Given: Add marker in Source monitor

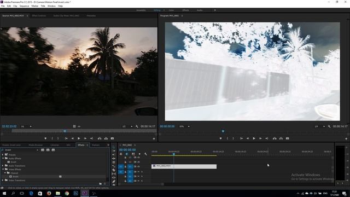Looking at the screenshot, I should (45, 138).
